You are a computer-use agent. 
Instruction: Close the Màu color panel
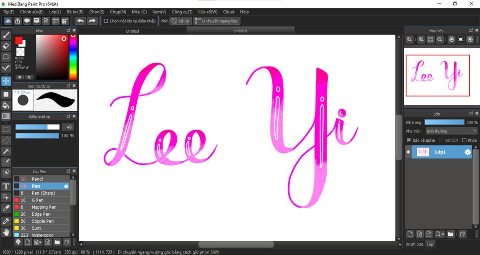(74, 30)
